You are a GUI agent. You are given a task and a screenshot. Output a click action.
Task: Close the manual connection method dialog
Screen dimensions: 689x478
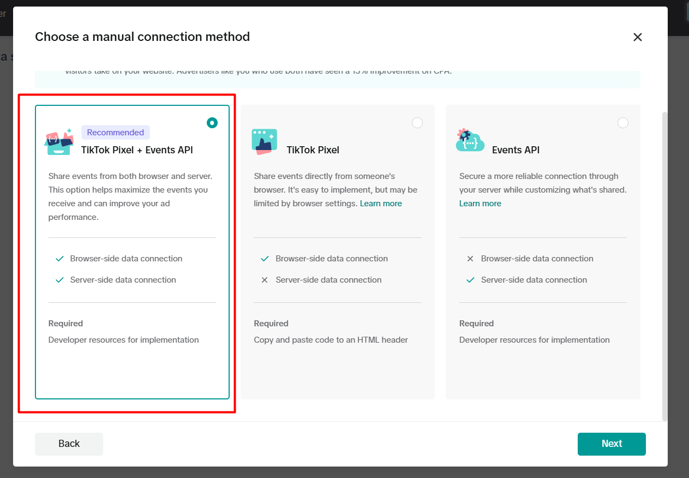pyautogui.click(x=637, y=37)
